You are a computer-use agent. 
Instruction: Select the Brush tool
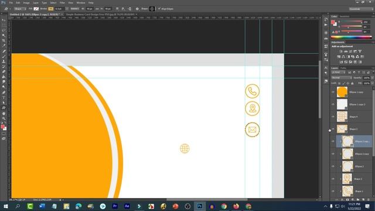coord(4,56)
